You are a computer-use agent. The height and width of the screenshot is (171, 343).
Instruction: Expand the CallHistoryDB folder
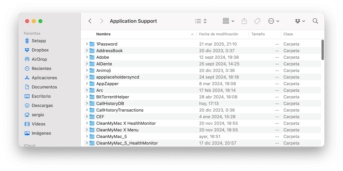(x=87, y=103)
